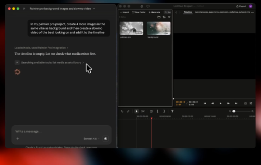This screenshot has width=261, height=165.
Task: Click the home icon in Palmier Pro
Action: [x=142, y=6]
